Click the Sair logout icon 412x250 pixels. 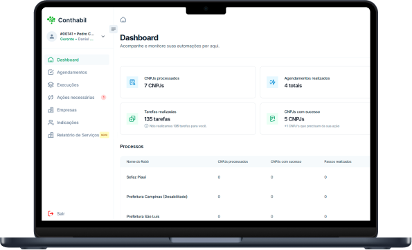click(51, 213)
